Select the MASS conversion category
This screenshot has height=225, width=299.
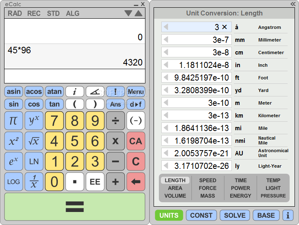tap(208, 196)
